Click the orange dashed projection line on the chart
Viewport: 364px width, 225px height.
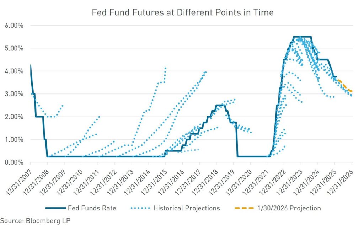point(344,86)
